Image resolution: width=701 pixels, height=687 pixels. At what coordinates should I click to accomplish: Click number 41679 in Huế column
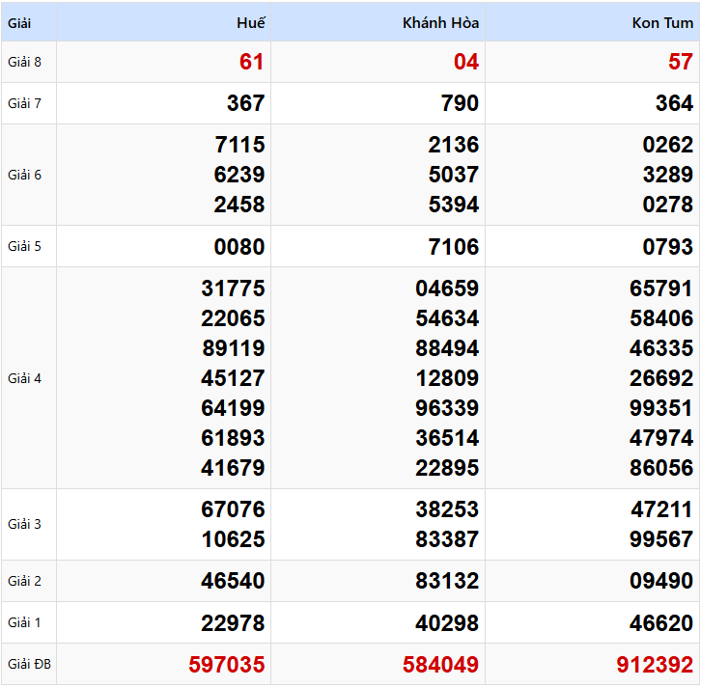233,468
